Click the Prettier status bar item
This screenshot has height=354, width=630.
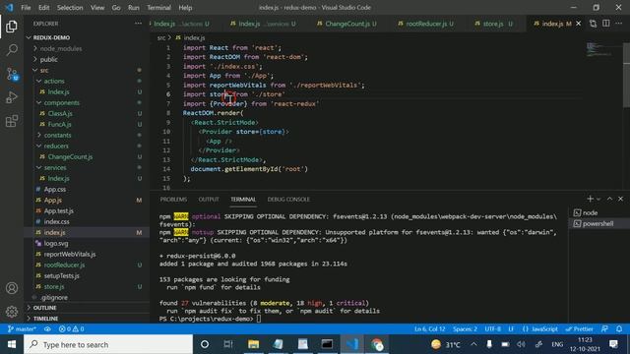580,328
